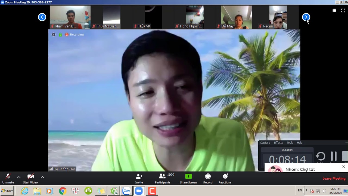Viewport: 348px width, 196px height.
Task: Expand audio options arrow beside Unmute
Action: 19,177
